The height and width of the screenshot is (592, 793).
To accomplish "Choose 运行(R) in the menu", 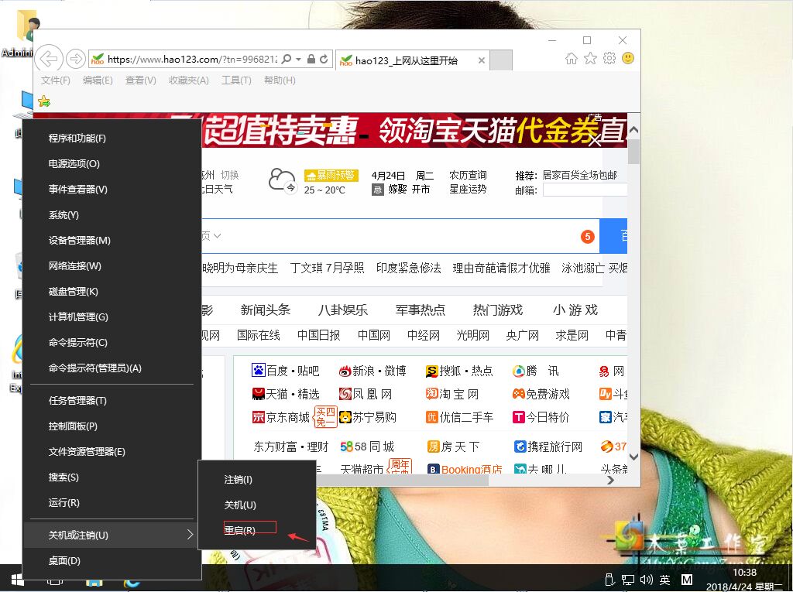I will 112,502.
